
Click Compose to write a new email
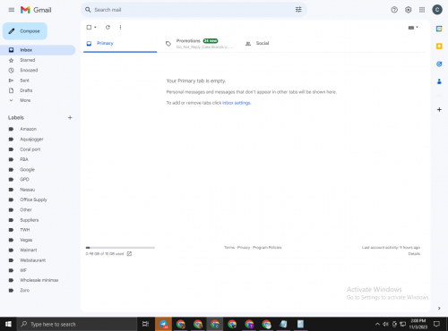tap(25, 31)
